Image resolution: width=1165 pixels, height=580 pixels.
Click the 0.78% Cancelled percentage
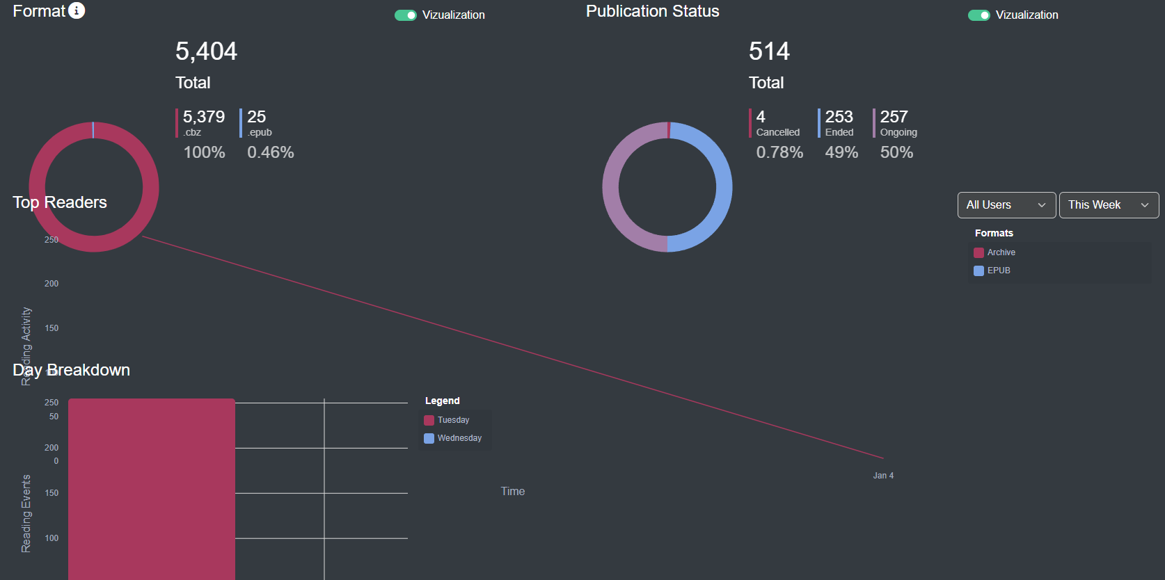click(x=779, y=152)
